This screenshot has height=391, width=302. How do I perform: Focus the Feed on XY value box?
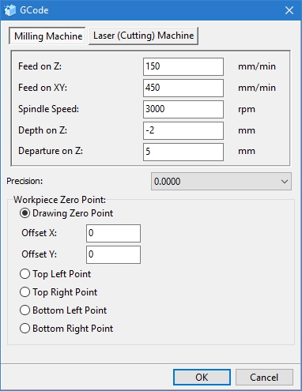[183, 88]
